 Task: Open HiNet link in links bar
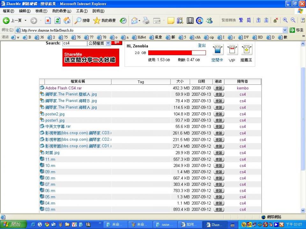tap(139, 37)
